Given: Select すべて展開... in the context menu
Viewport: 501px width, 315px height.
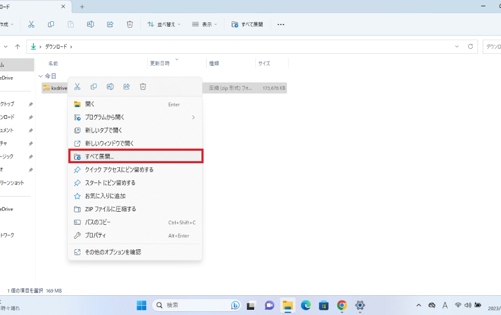Looking at the screenshot, I should pos(136,156).
